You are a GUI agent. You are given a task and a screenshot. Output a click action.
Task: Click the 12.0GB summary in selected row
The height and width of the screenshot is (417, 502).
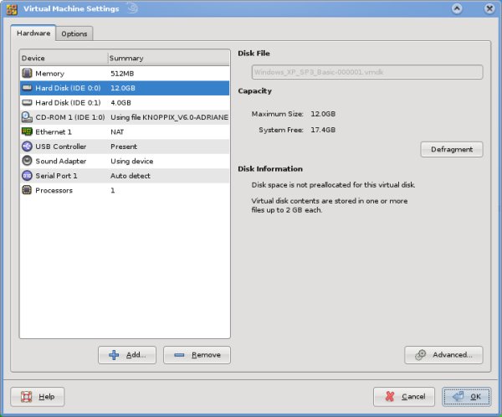(x=123, y=88)
